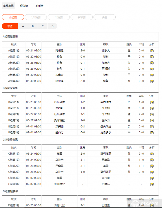Viewport: 162px width, 208px height.
Task: Open analysis icon for 美国 vs 玻利维亚 match
Action: click(152, 154)
